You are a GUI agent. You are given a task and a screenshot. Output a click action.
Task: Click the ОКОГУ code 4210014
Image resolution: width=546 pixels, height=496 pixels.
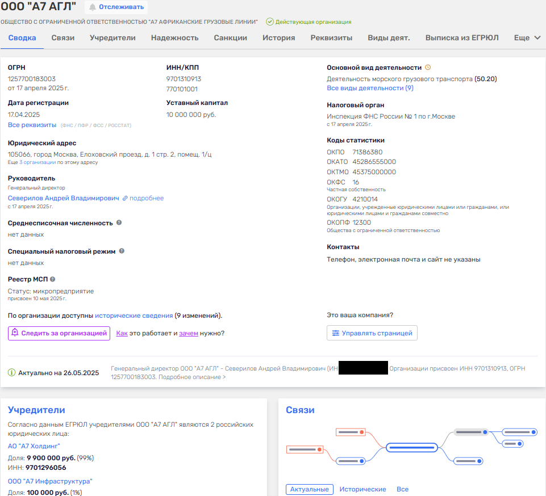tap(365, 199)
